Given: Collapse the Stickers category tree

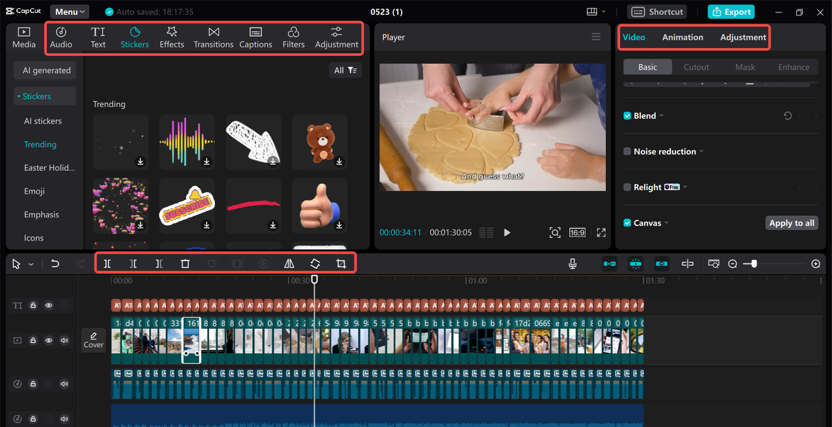Looking at the screenshot, I should pos(19,96).
